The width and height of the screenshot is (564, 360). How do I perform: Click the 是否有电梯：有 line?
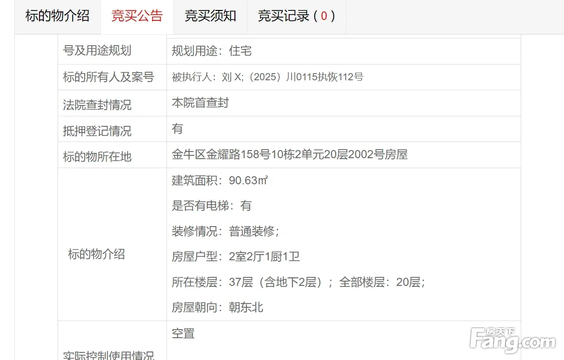pos(212,206)
